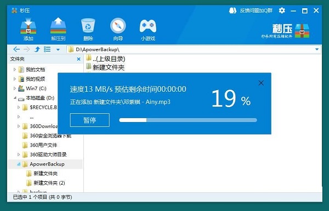The height and width of the screenshot is (211, 329).
Task: Open the address bar history dropdown
Action: click(x=317, y=49)
